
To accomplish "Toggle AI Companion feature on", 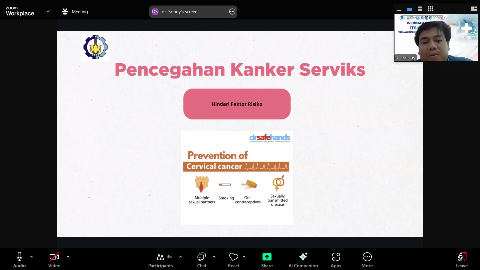I will 303,259.
